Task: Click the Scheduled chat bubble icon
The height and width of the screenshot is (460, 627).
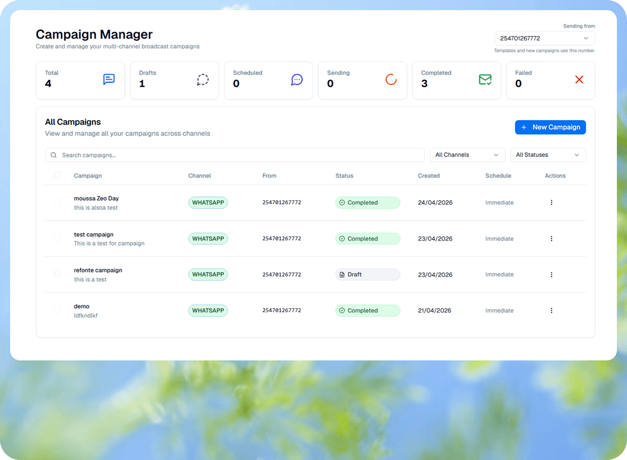Action: pos(297,79)
